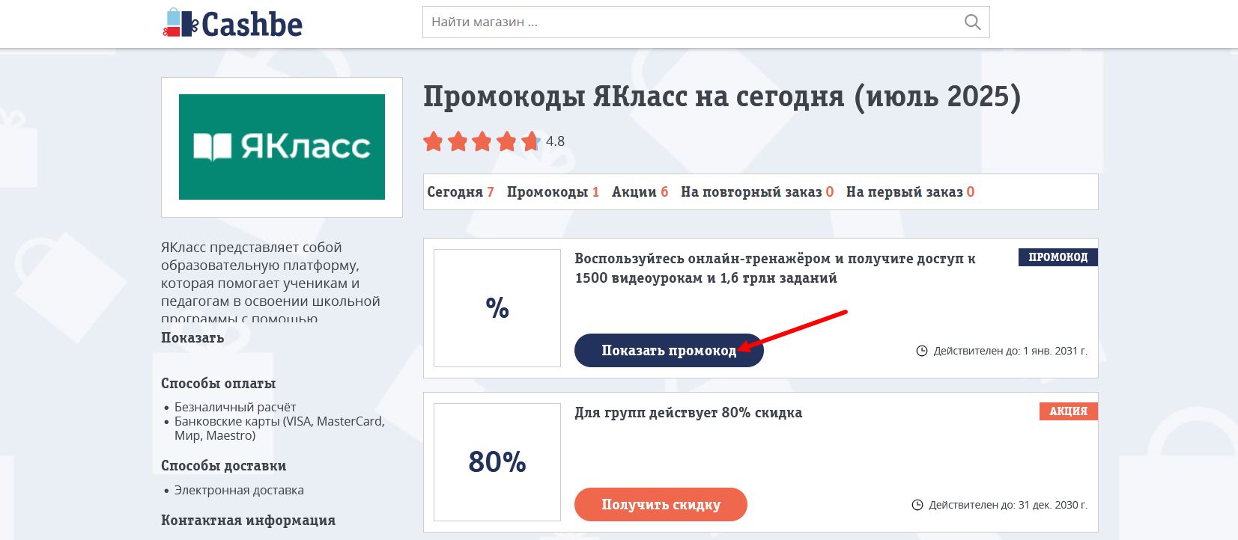Click the 'Электронная доставка' list item
The height and width of the screenshot is (540, 1238).
(239, 490)
